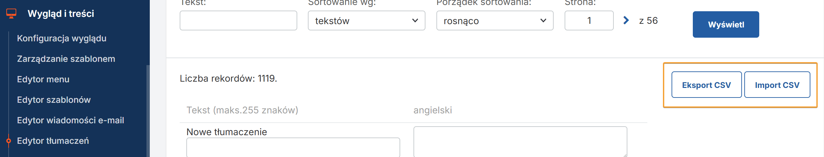
Task: Open Konfiguracja wyglądu in the sidebar
Action: point(62,38)
